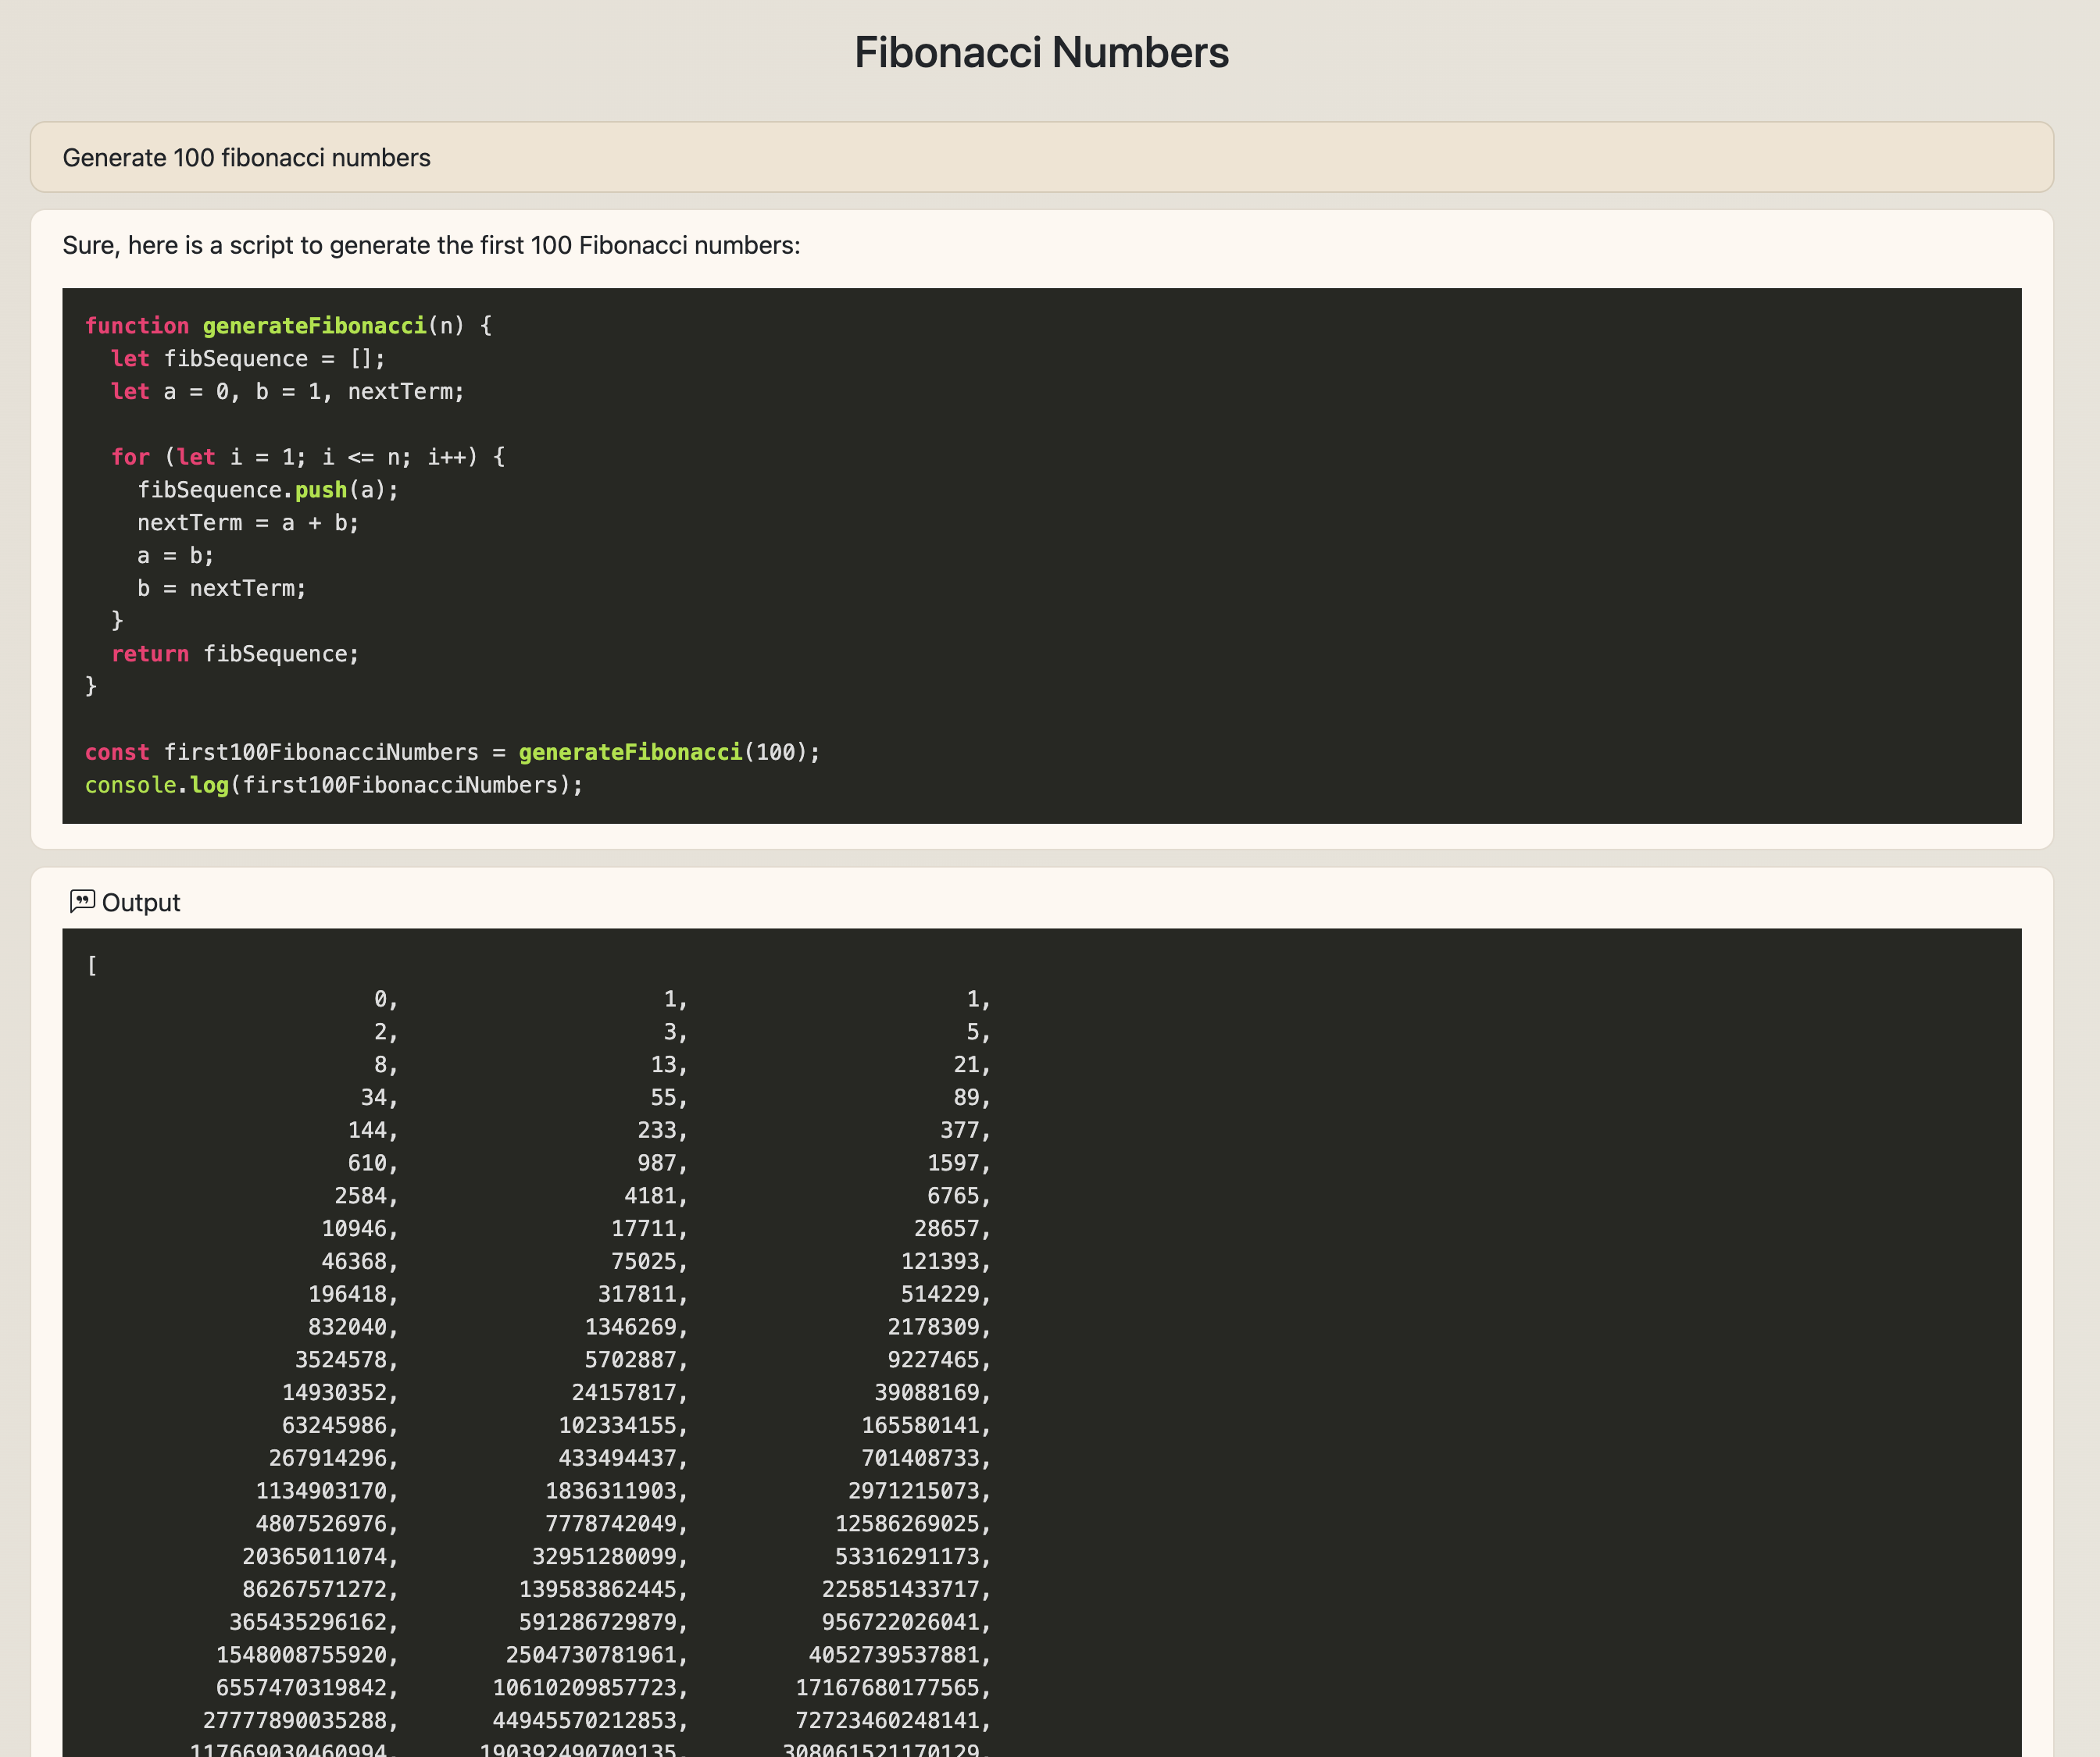This screenshot has width=2100, height=1757.
Task: Click the 'return fibSequence;' statement
Action: click(235, 654)
